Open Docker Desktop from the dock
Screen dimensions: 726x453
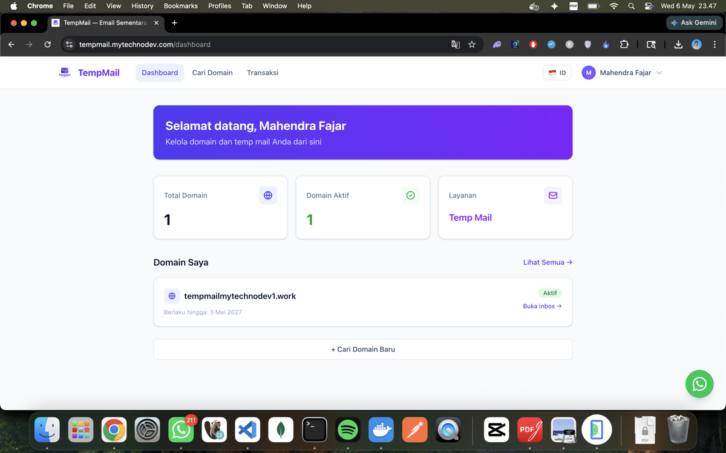click(x=381, y=430)
